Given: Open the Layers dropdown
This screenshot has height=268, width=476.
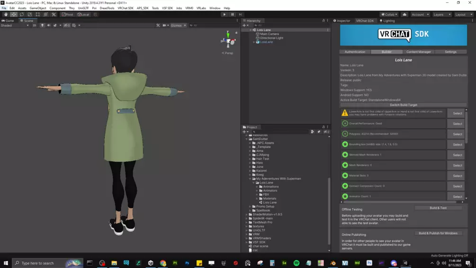Looking at the screenshot, I should click(442, 14).
